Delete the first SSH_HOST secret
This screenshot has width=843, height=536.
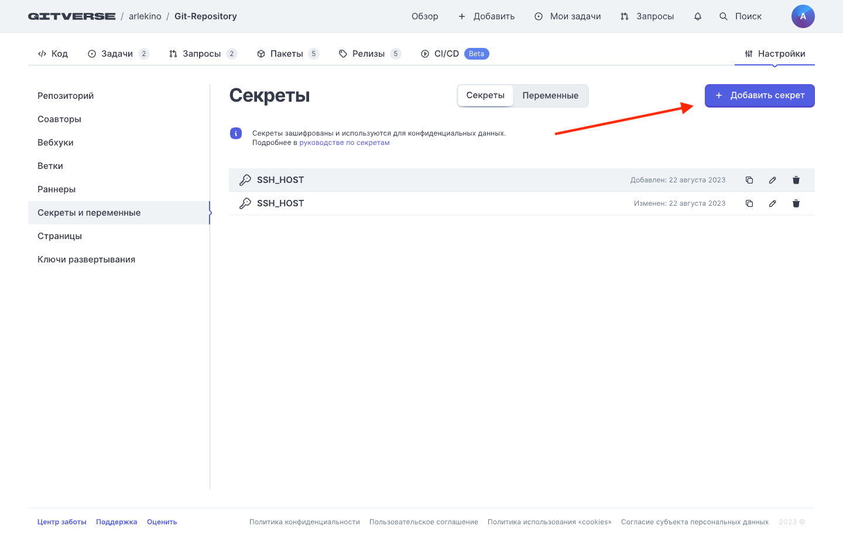[796, 180]
